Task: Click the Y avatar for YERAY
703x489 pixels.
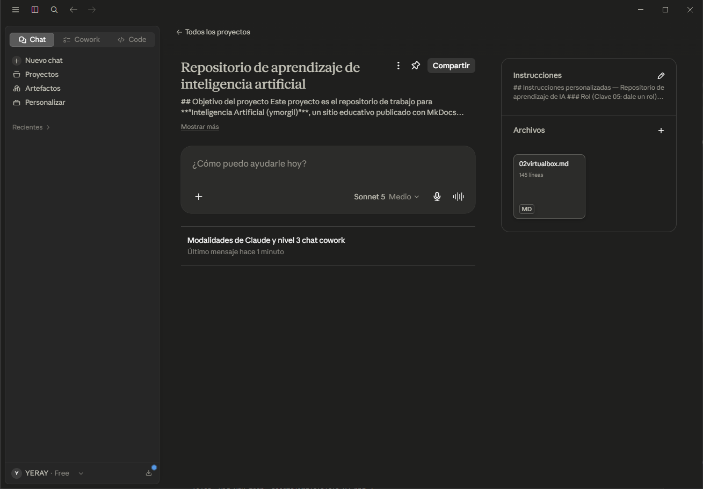Action: click(x=17, y=473)
